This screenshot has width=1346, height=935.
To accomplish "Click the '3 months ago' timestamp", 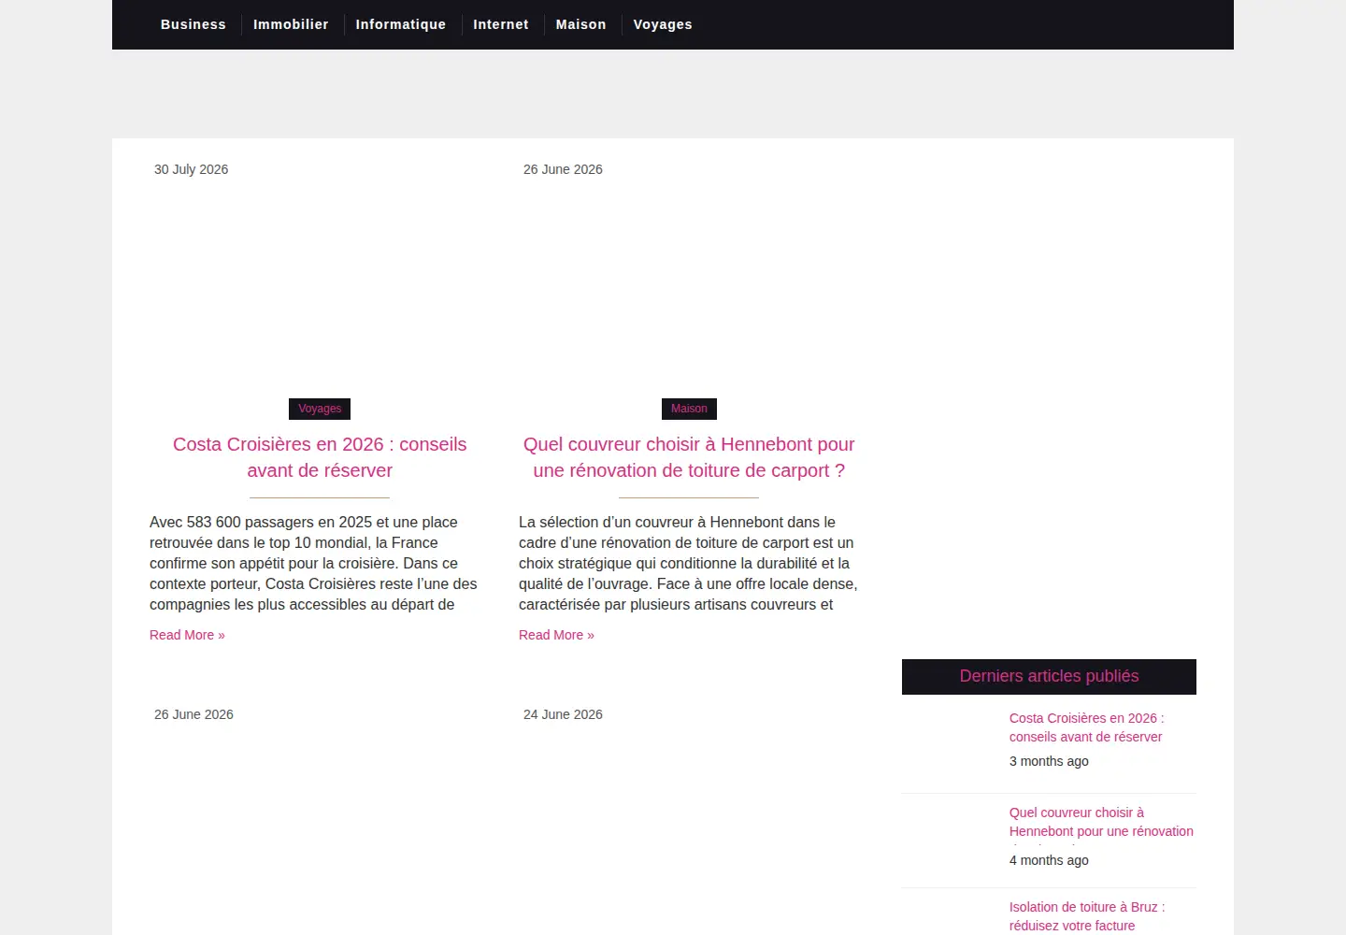I will click(x=1049, y=761).
